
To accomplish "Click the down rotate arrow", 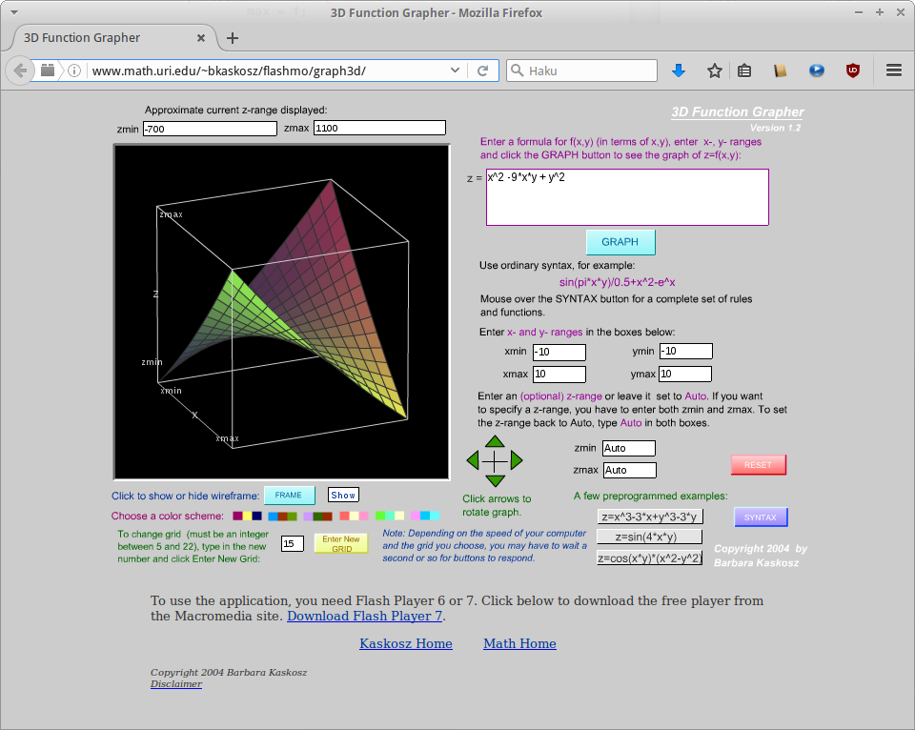I will (x=495, y=480).
